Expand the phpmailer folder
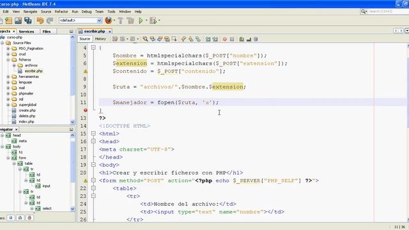 [x=8, y=93]
